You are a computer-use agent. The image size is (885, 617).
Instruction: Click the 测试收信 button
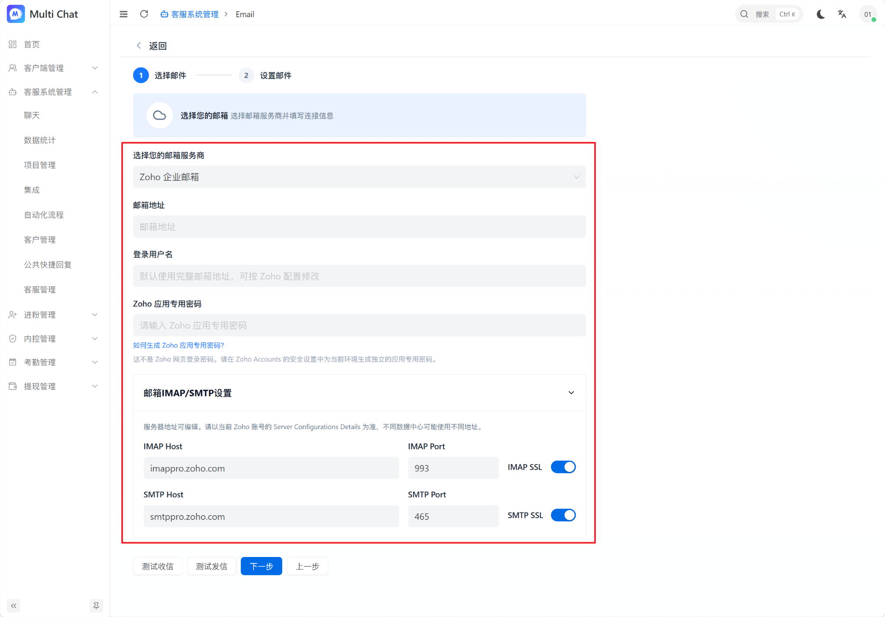click(x=158, y=566)
